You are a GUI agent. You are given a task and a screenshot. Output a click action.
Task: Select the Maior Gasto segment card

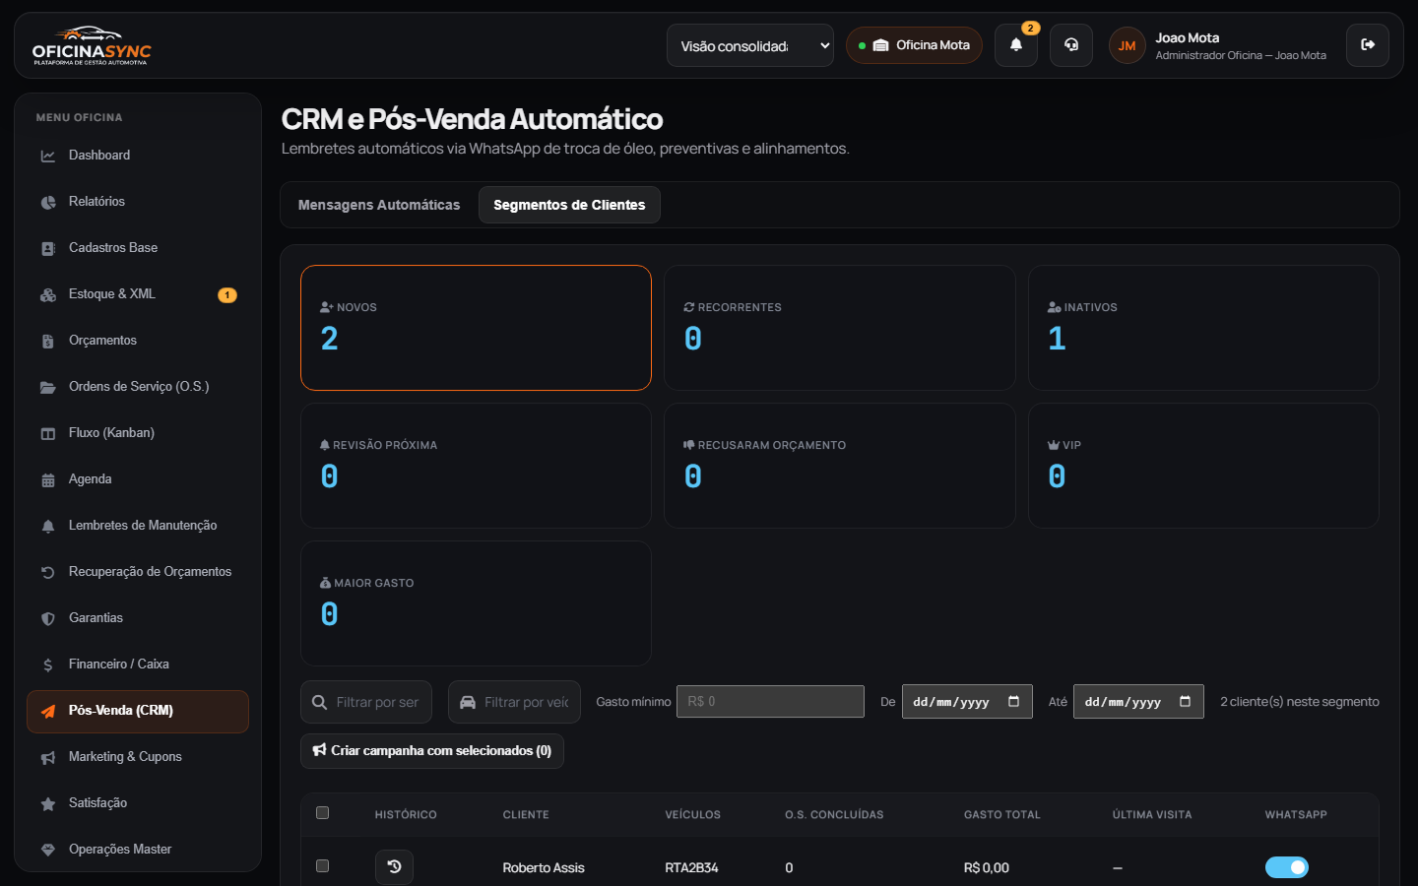coord(476,603)
